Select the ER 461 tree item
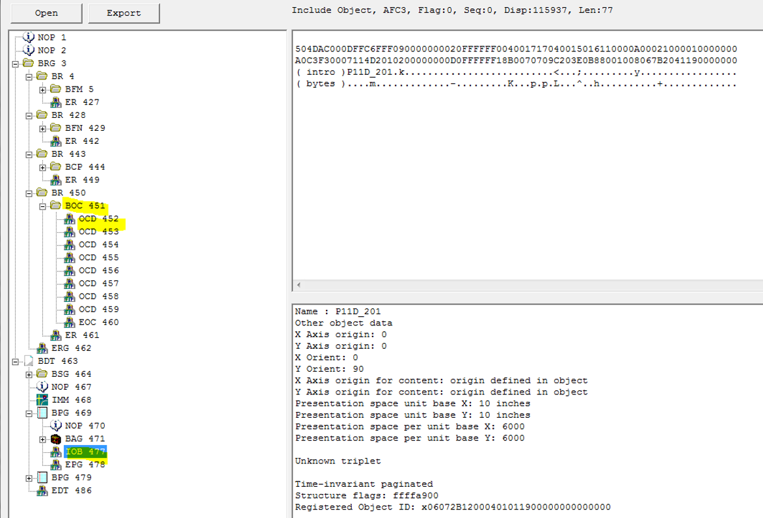Image resolution: width=763 pixels, height=518 pixels. tap(82, 335)
